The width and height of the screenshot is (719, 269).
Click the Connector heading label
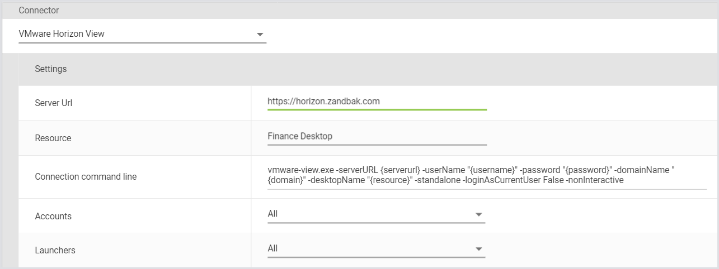pyautogui.click(x=39, y=11)
